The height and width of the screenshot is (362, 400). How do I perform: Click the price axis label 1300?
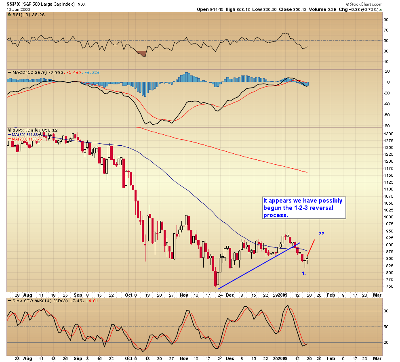(389, 134)
